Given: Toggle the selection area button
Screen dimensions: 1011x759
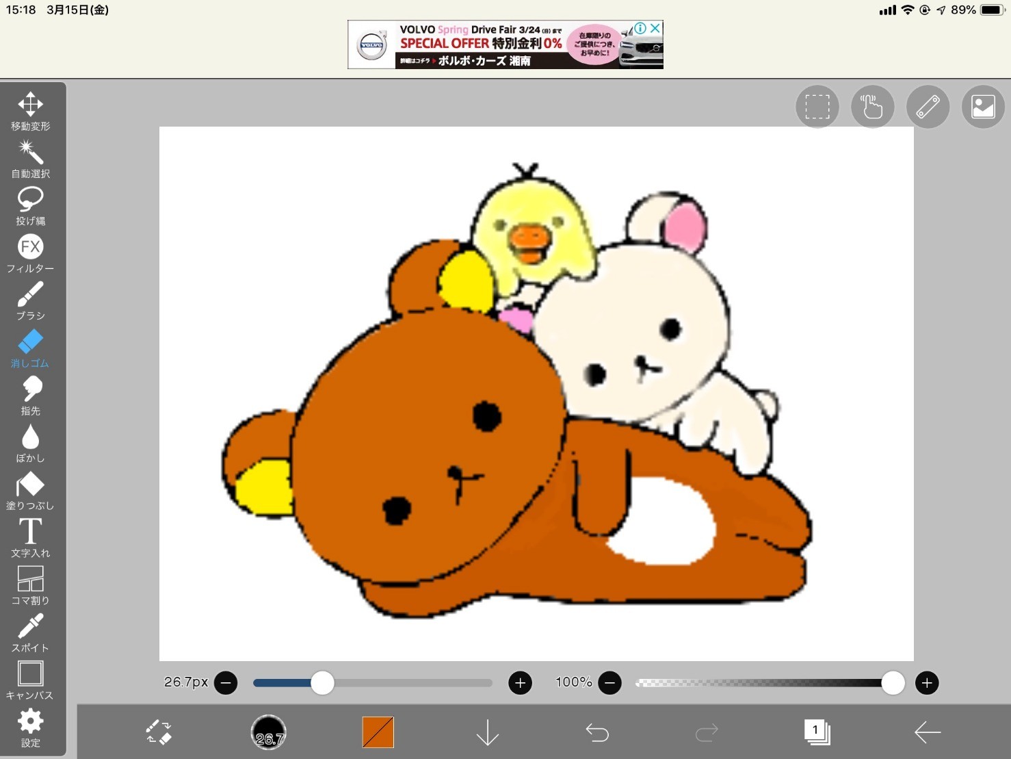Looking at the screenshot, I should click(817, 107).
